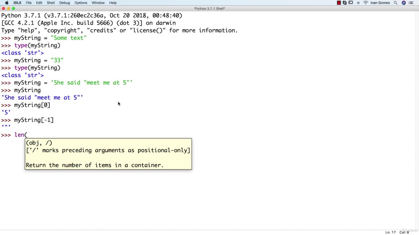Screen dimensions: 419x235
Task: Click the 'S' output line
Action: pyautogui.click(x=6, y=113)
